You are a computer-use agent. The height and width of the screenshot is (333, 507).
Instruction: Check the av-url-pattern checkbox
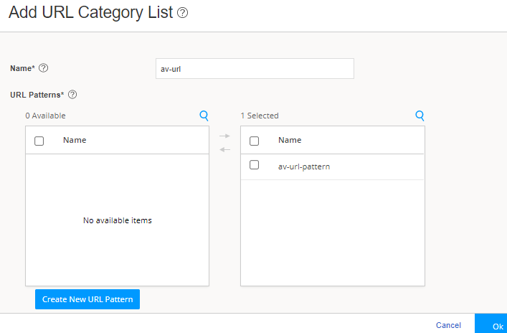pyautogui.click(x=254, y=165)
